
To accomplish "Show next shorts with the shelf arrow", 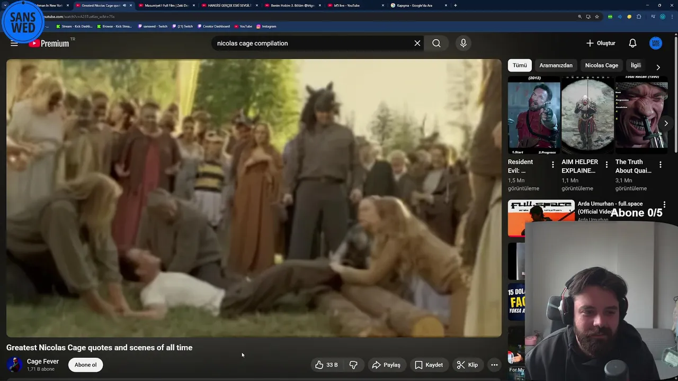I will 666,123.
